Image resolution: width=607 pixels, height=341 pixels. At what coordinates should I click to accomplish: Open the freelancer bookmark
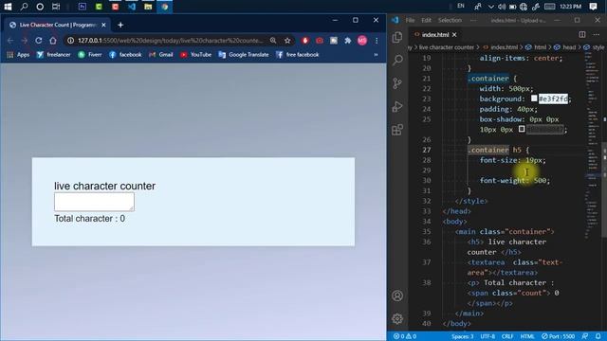[x=54, y=55]
